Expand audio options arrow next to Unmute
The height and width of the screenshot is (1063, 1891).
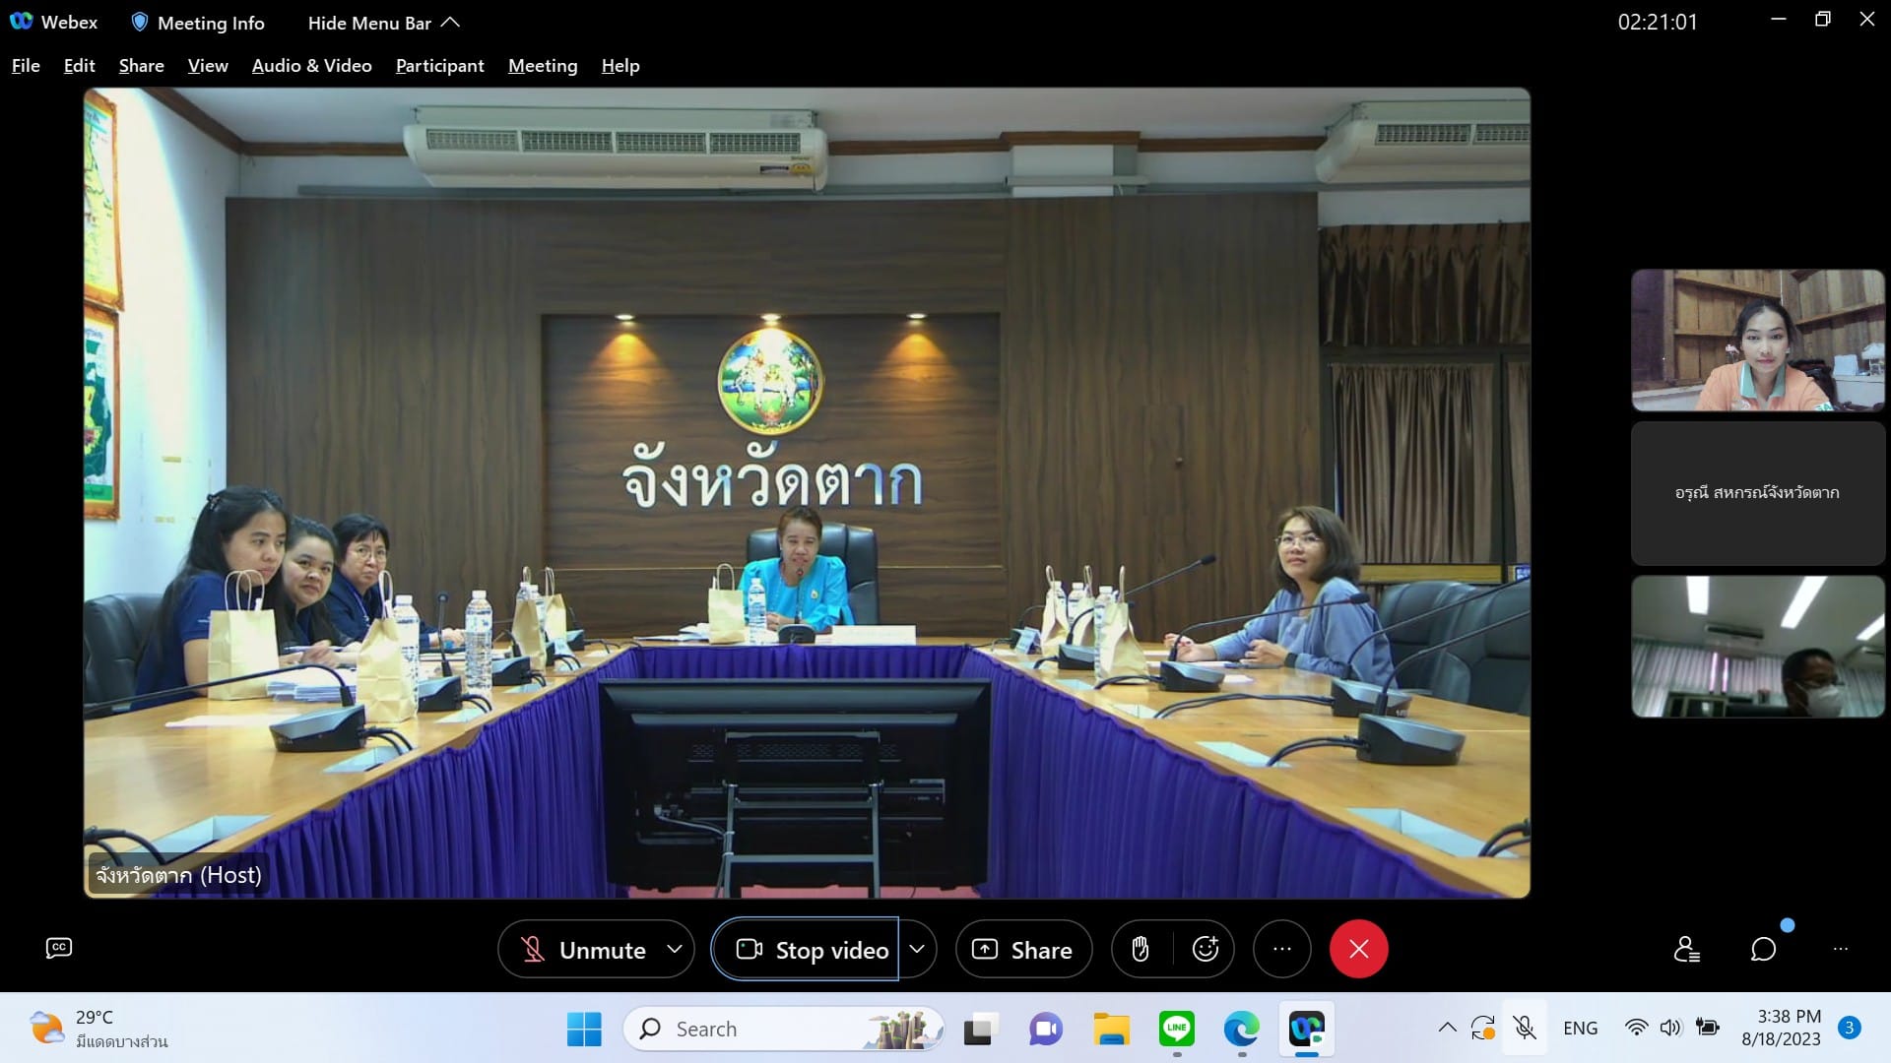(675, 949)
